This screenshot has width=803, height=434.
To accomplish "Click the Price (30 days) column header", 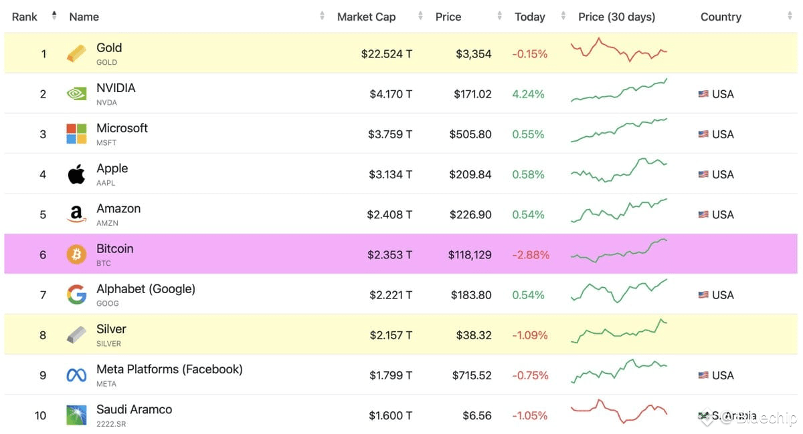I will pos(617,17).
